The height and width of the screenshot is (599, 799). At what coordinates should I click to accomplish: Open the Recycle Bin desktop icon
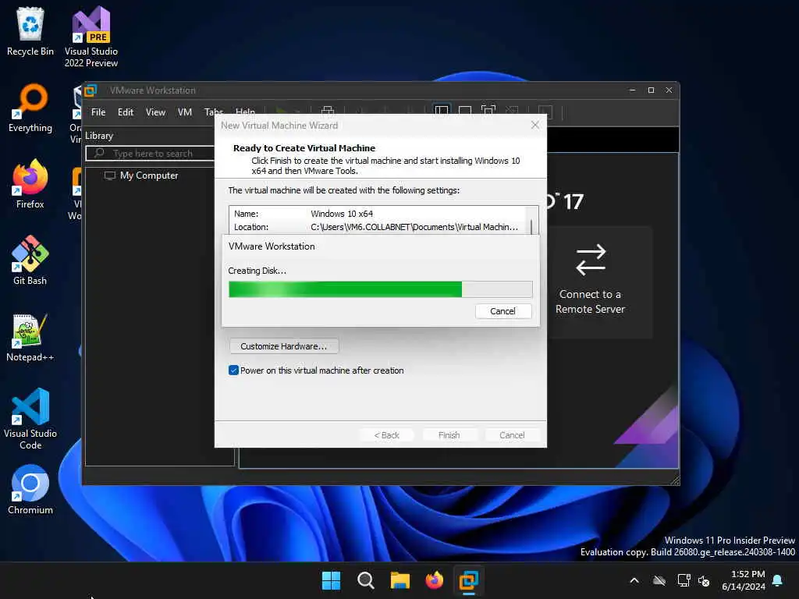pyautogui.click(x=30, y=32)
